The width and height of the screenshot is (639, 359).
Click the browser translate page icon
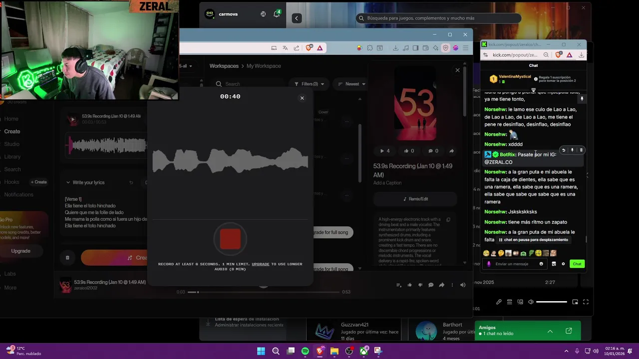point(285,48)
